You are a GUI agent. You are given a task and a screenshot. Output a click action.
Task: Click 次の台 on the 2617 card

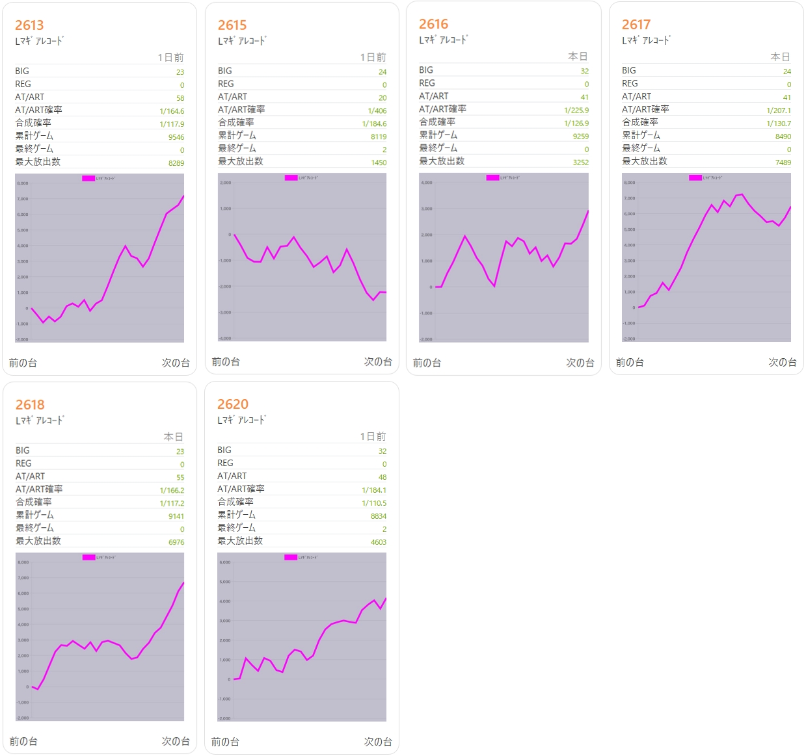click(x=783, y=362)
